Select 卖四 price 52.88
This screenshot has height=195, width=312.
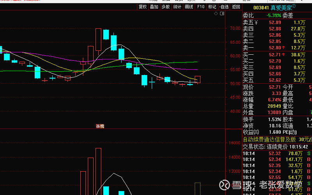point(275,29)
